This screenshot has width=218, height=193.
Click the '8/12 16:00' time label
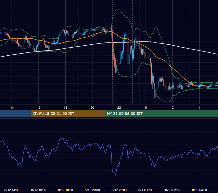(39, 190)
